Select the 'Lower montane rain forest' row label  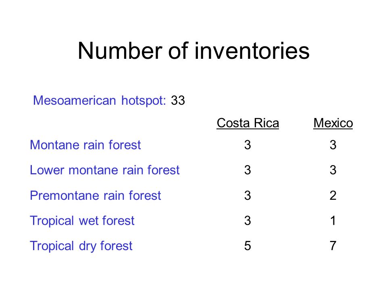(x=105, y=170)
